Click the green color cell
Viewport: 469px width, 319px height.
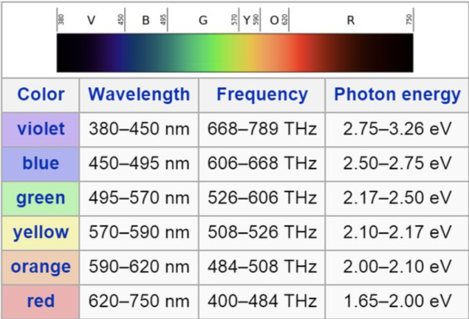(x=40, y=198)
